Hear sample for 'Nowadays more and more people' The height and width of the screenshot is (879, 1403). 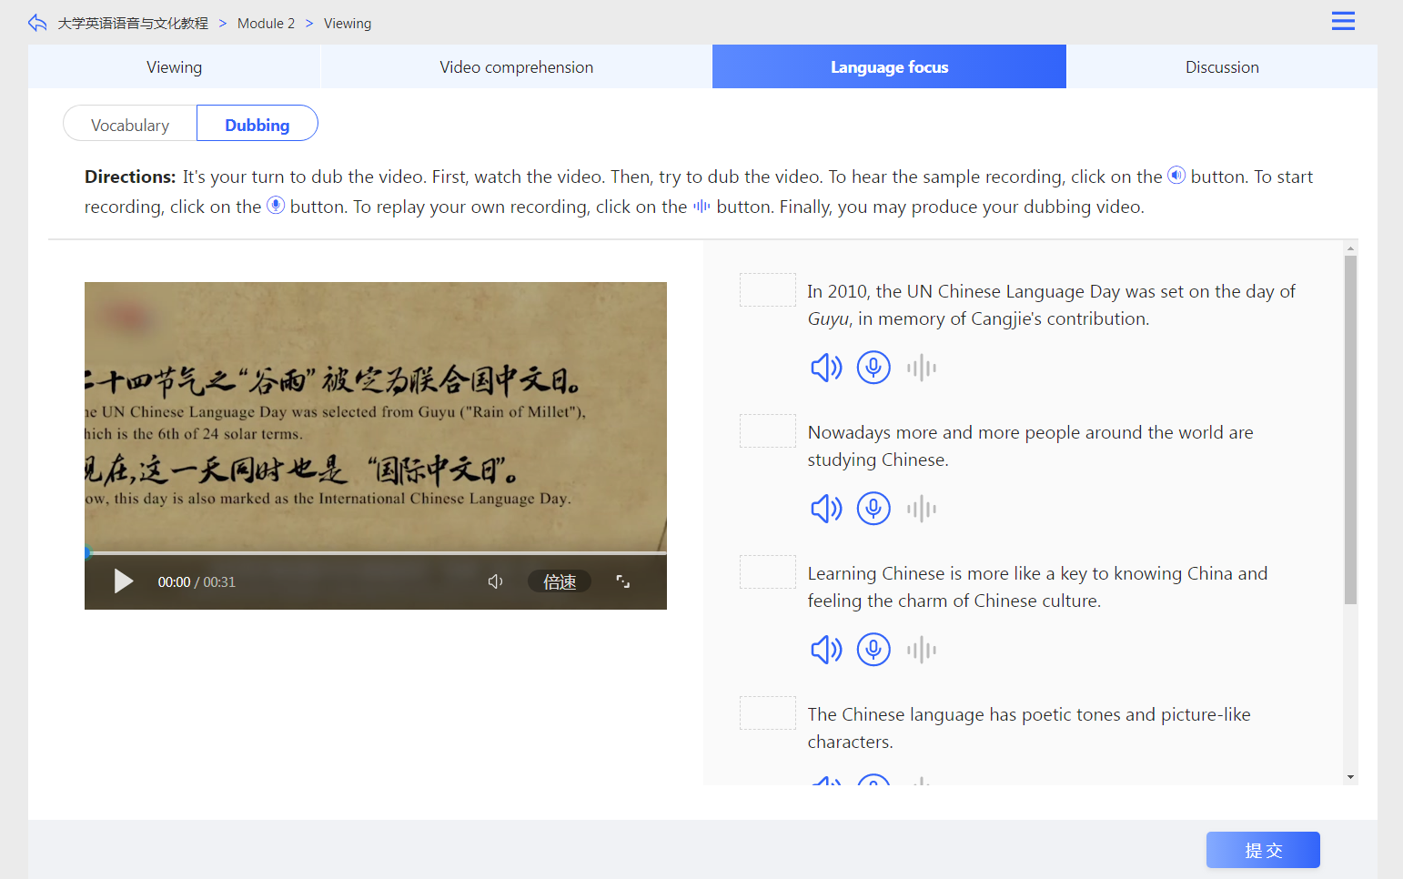point(826,509)
